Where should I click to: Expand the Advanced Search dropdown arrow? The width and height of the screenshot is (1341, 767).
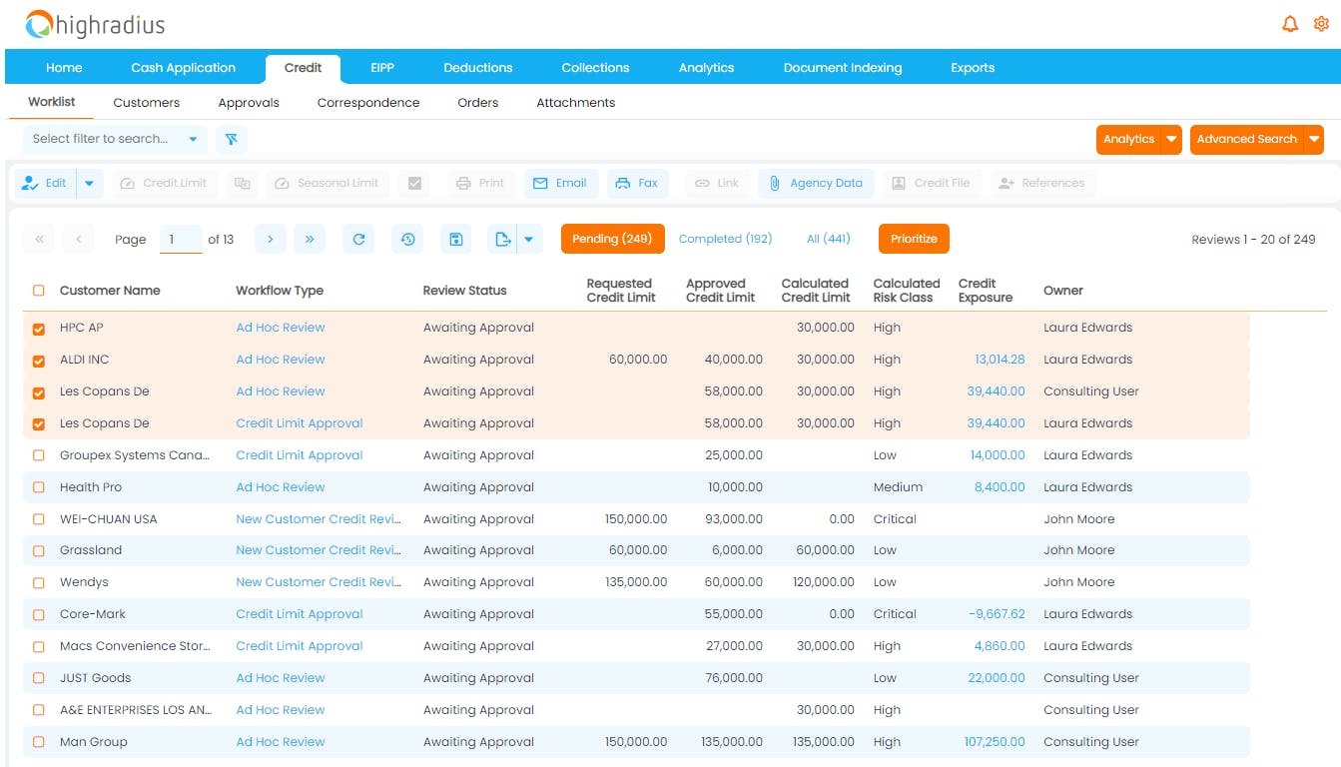1314,140
